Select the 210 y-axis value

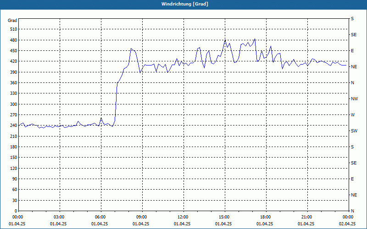tap(14, 136)
